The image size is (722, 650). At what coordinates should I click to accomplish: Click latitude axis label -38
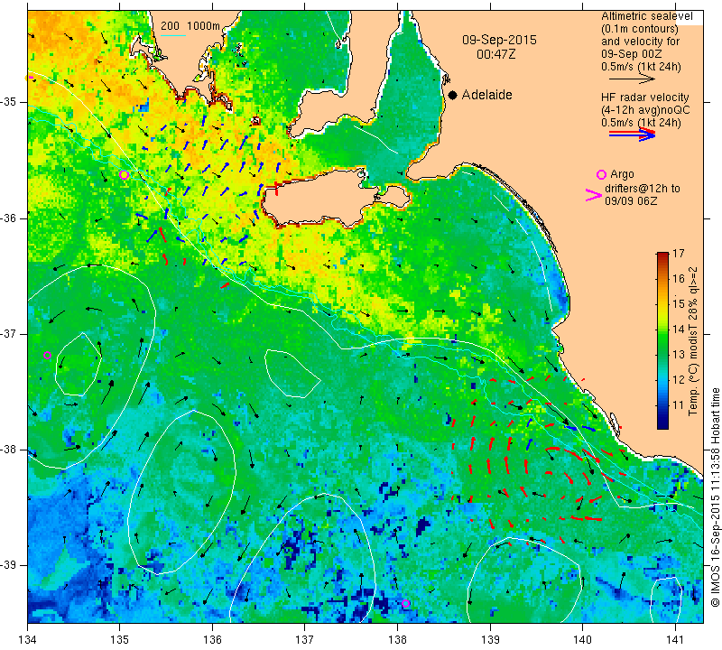8,450
